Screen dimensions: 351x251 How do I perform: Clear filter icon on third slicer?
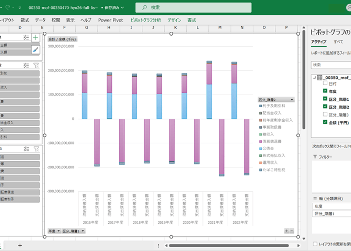[x=36, y=149]
